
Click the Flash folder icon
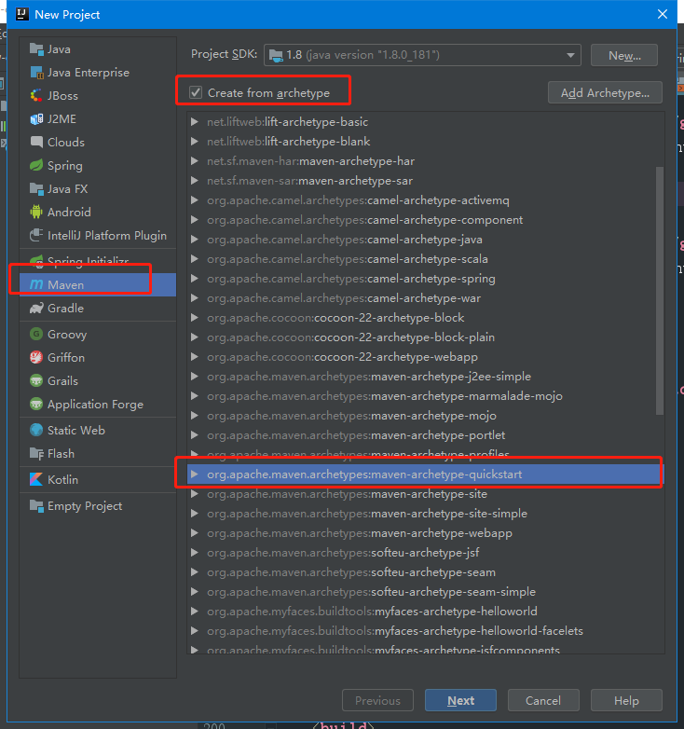pyautogui.click(x=36, y=453)
